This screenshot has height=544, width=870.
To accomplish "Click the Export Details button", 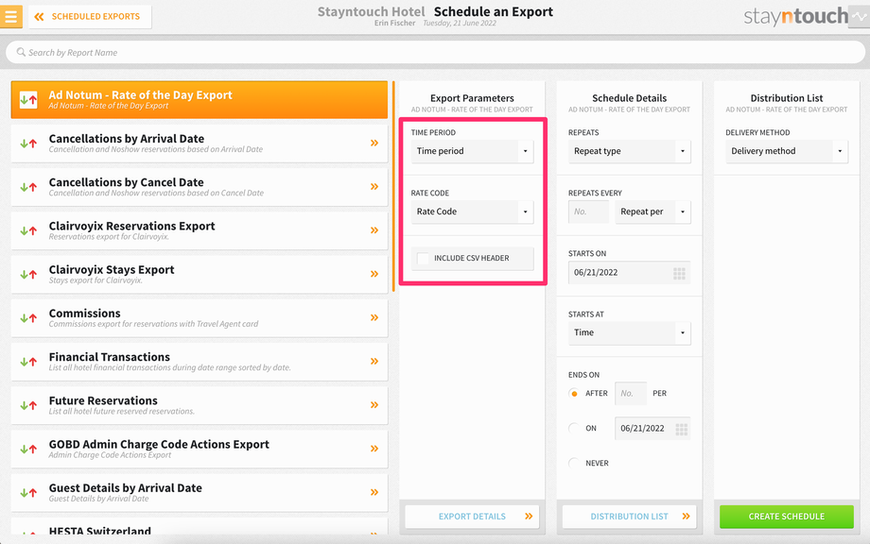I will coord(472,517).
